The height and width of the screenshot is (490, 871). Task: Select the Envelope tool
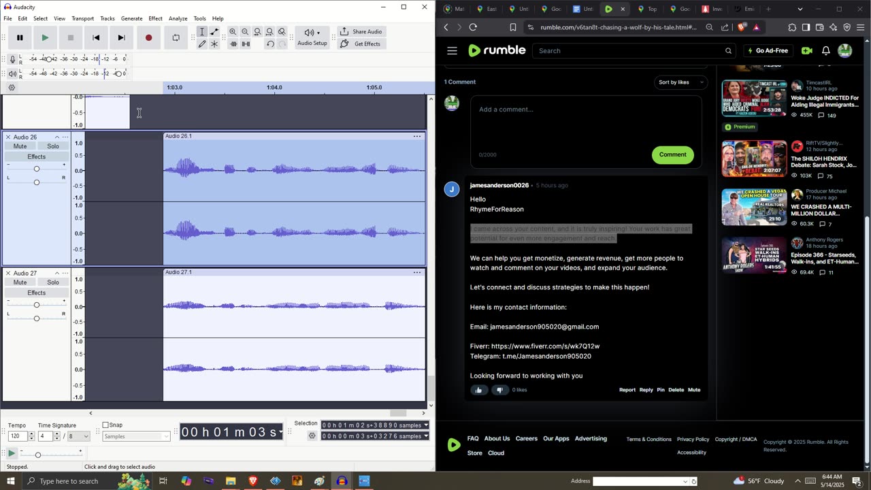click(x=214, y=32)
